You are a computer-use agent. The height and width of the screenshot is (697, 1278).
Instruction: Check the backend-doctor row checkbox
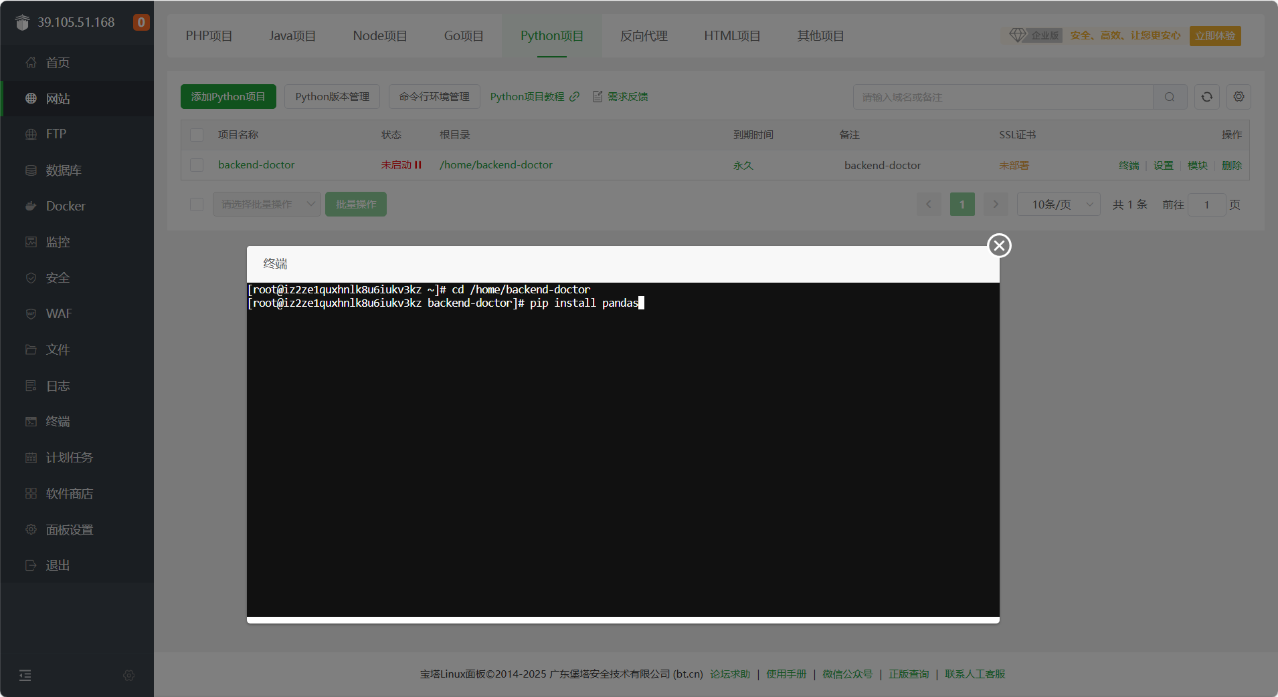point(197,165)
